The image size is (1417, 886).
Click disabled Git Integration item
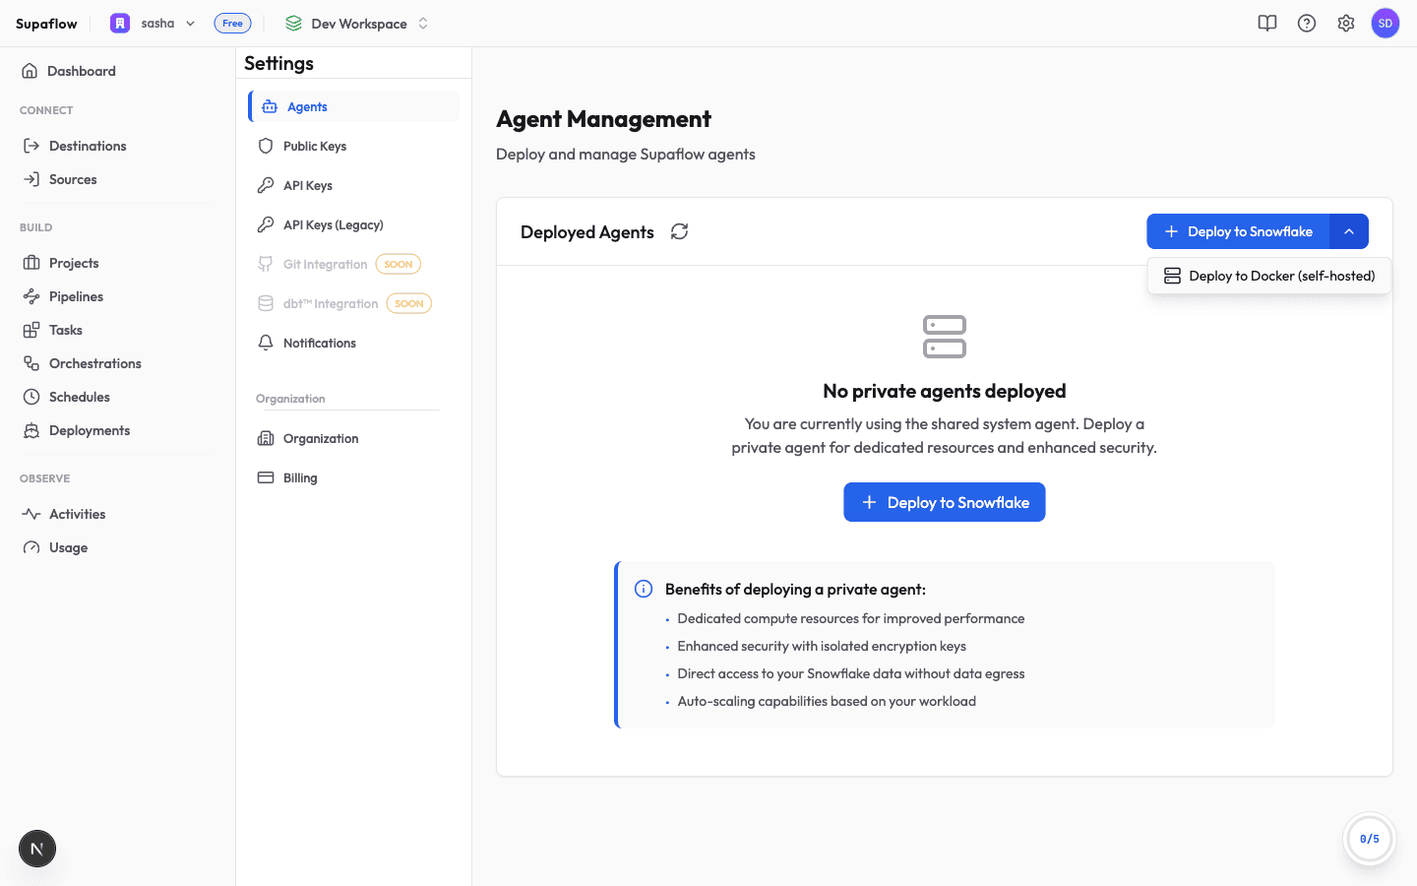[354, 264]
